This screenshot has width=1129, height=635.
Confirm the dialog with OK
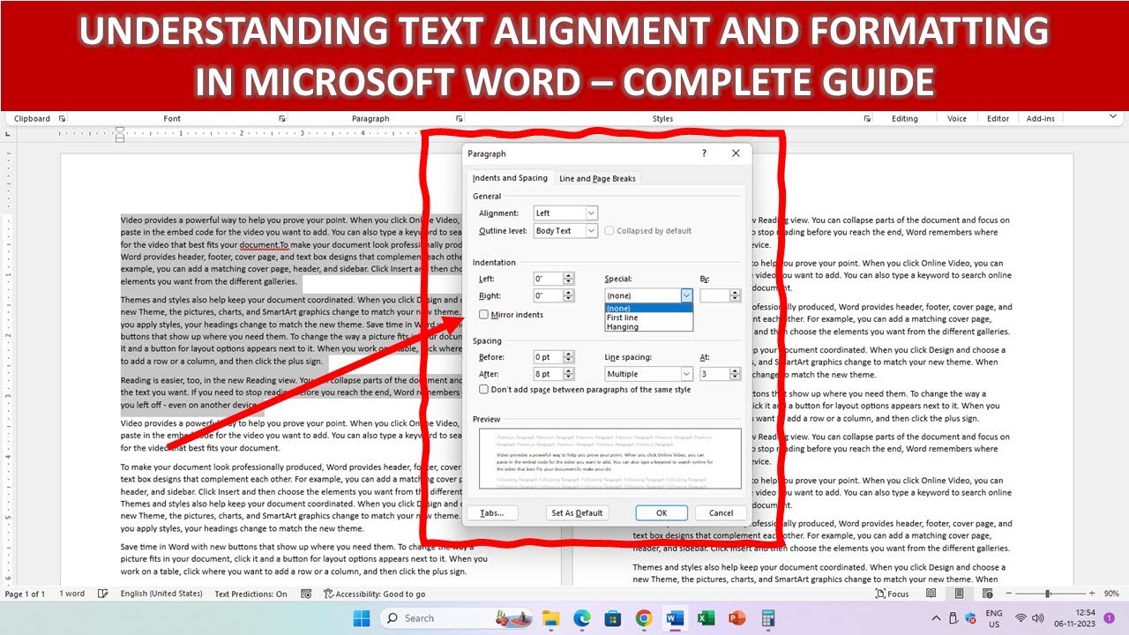click(x=661, y=512)
